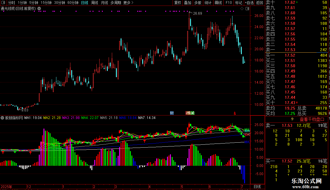
Task: Click the 买五 volume 1012
Action: [322, 76]
